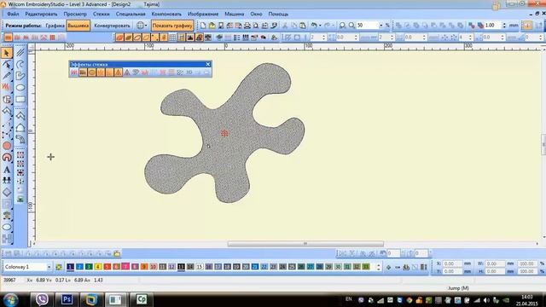Click the gear icon beside Colorway dropdown

coord(59,267)
